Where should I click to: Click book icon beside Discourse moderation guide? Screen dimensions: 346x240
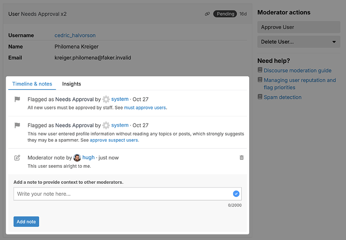pos(260,70)
